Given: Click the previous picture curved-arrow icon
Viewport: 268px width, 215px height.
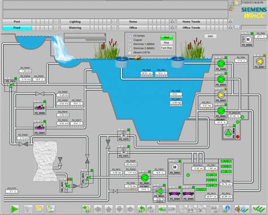Looking at the screenshot, I should (141, 209).
